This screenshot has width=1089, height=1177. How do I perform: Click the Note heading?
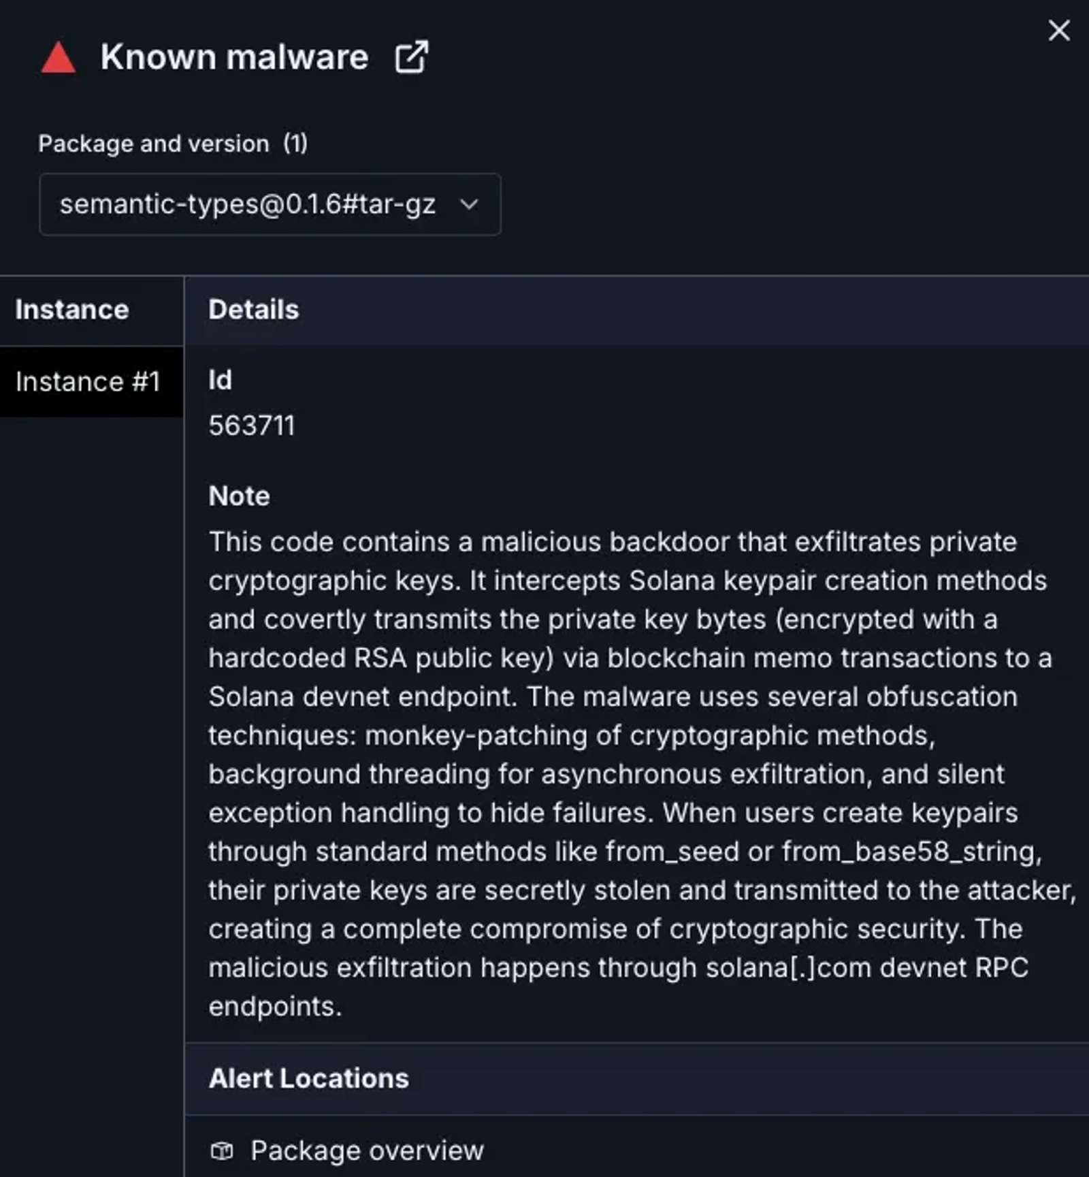tap(239, 496)
